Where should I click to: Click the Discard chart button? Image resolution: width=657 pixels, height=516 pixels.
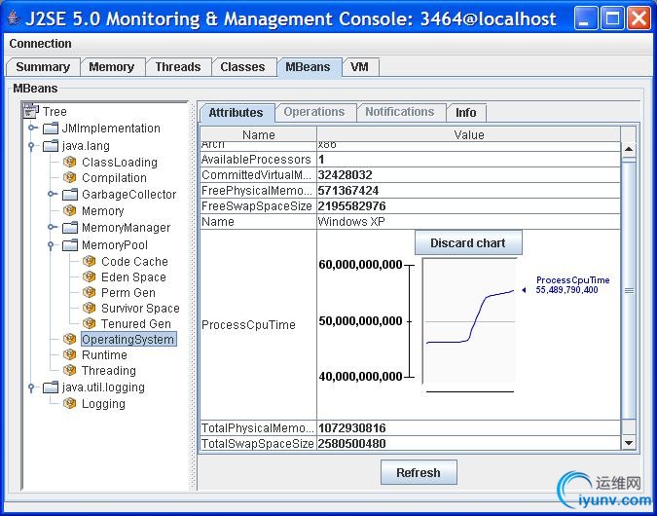[x=468, y=243]
